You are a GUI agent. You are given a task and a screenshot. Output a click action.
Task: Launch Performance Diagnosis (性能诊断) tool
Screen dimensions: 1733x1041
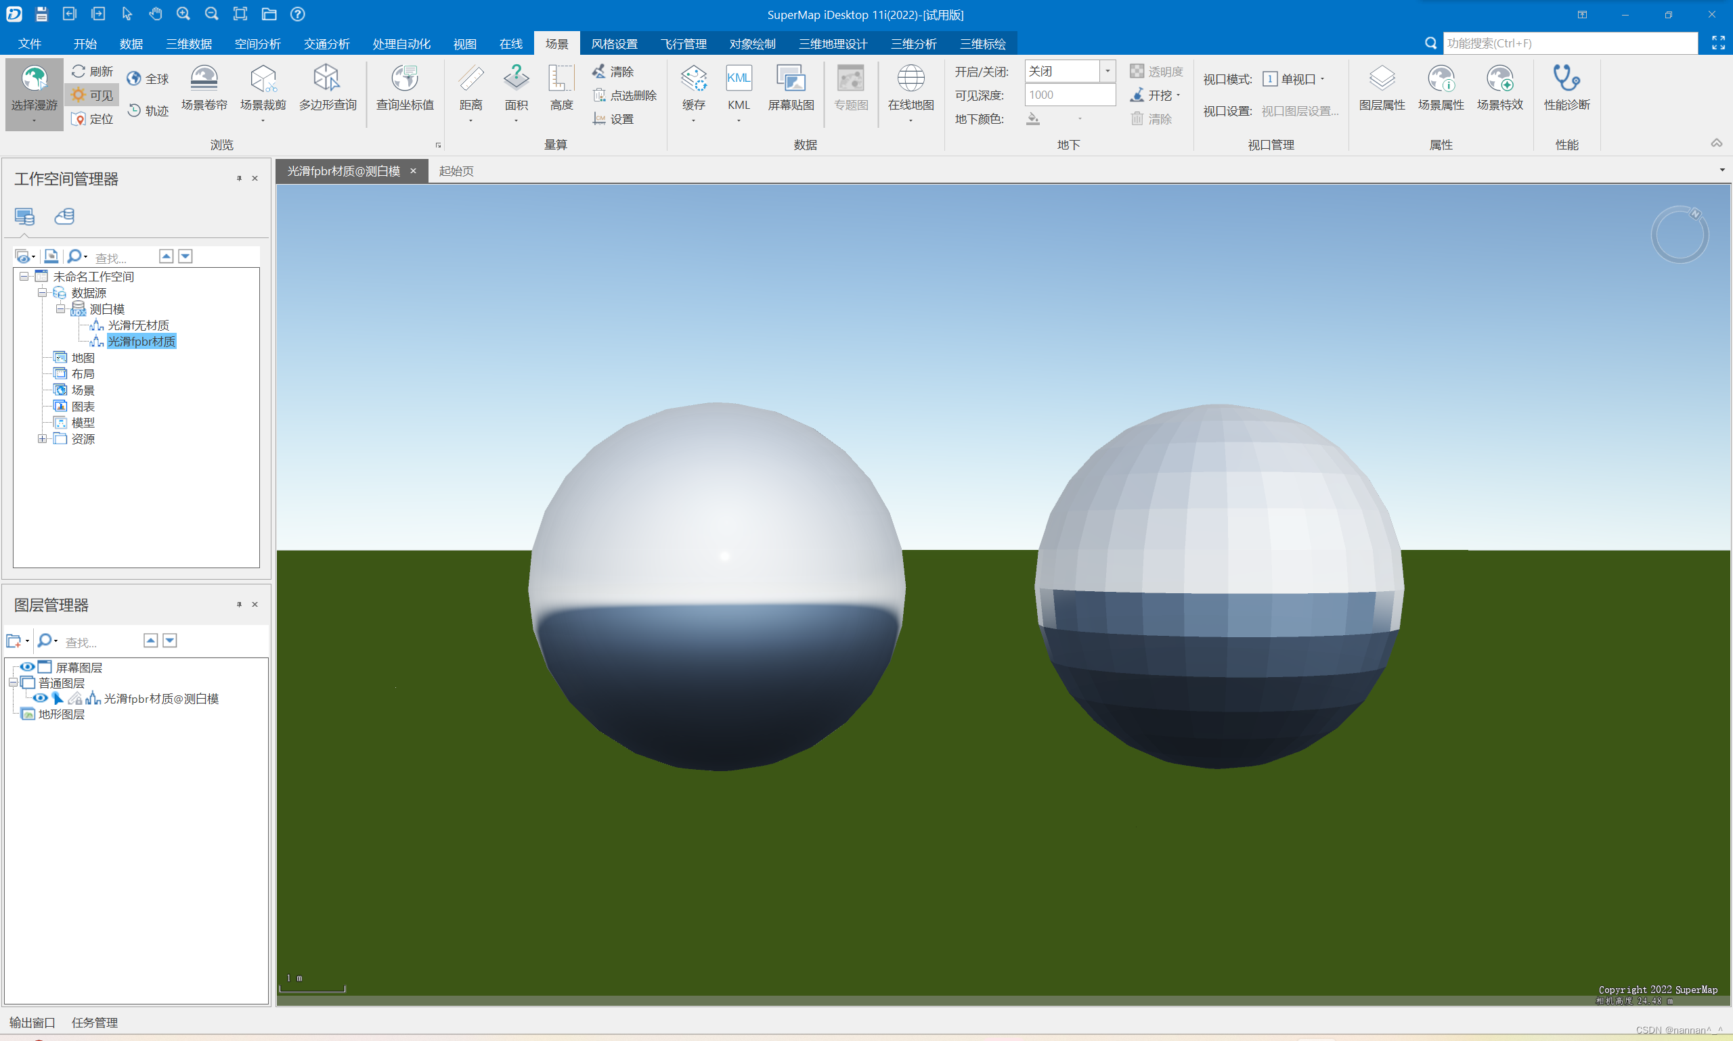(x=1566, y=79)
